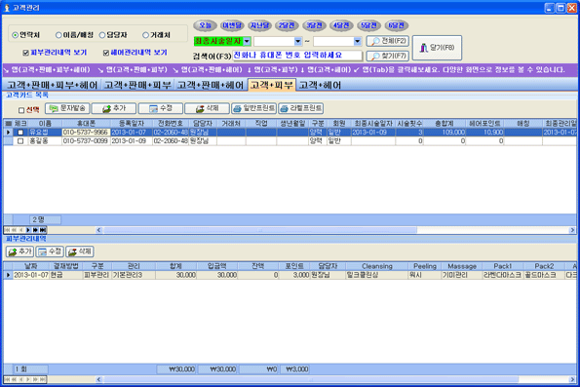The image size is (580, 387).
Task: Click skin care history 추가 button
Action: point(19,252)
